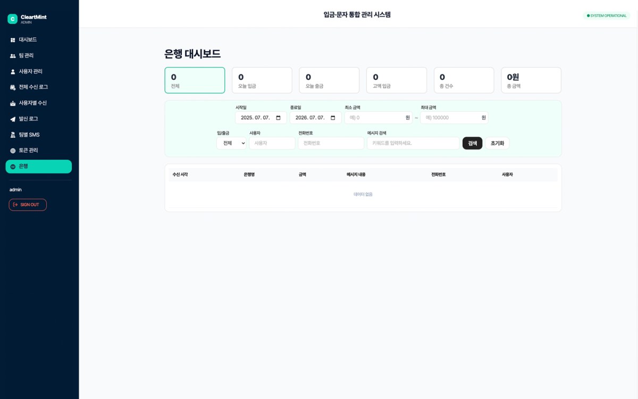Click the 검색 button
This screenshot has height=399, width=638.
(x=473, y=143)
